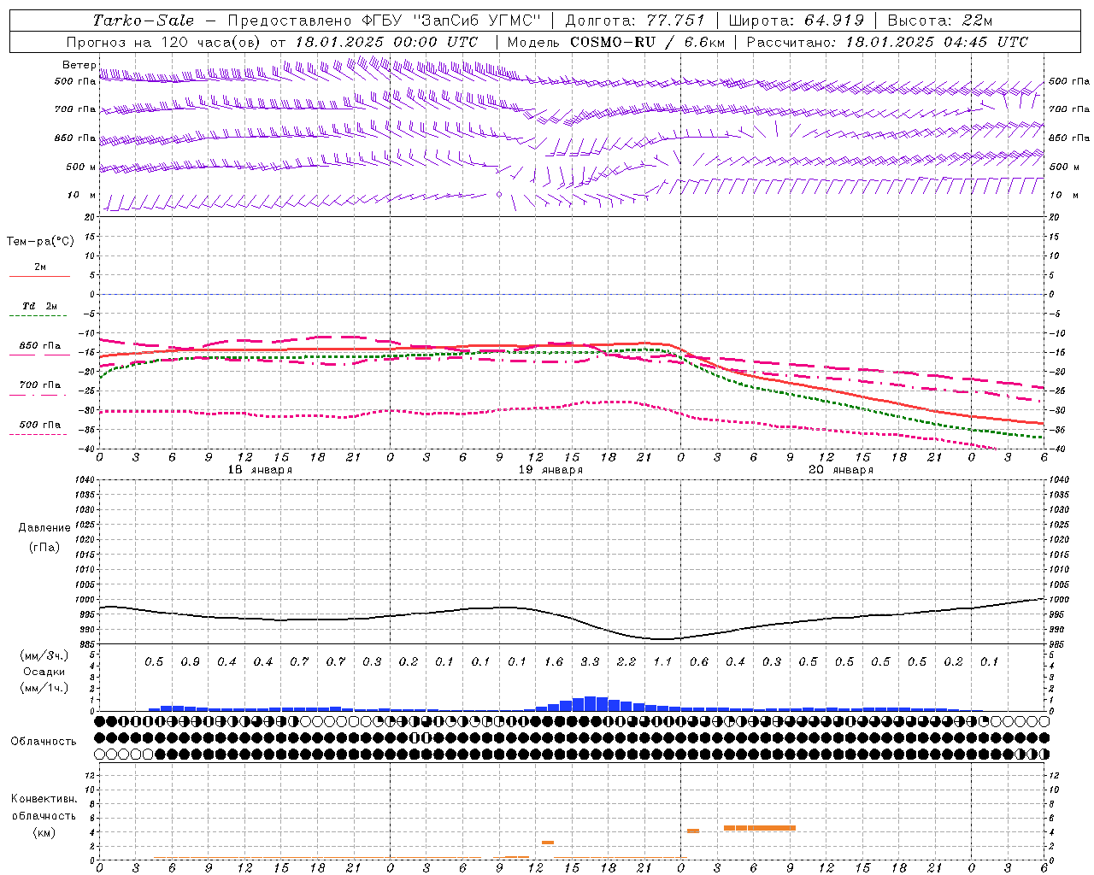
Task: Click the 0.9 three-hour precipitation value
Action: (x=191, y=662)
